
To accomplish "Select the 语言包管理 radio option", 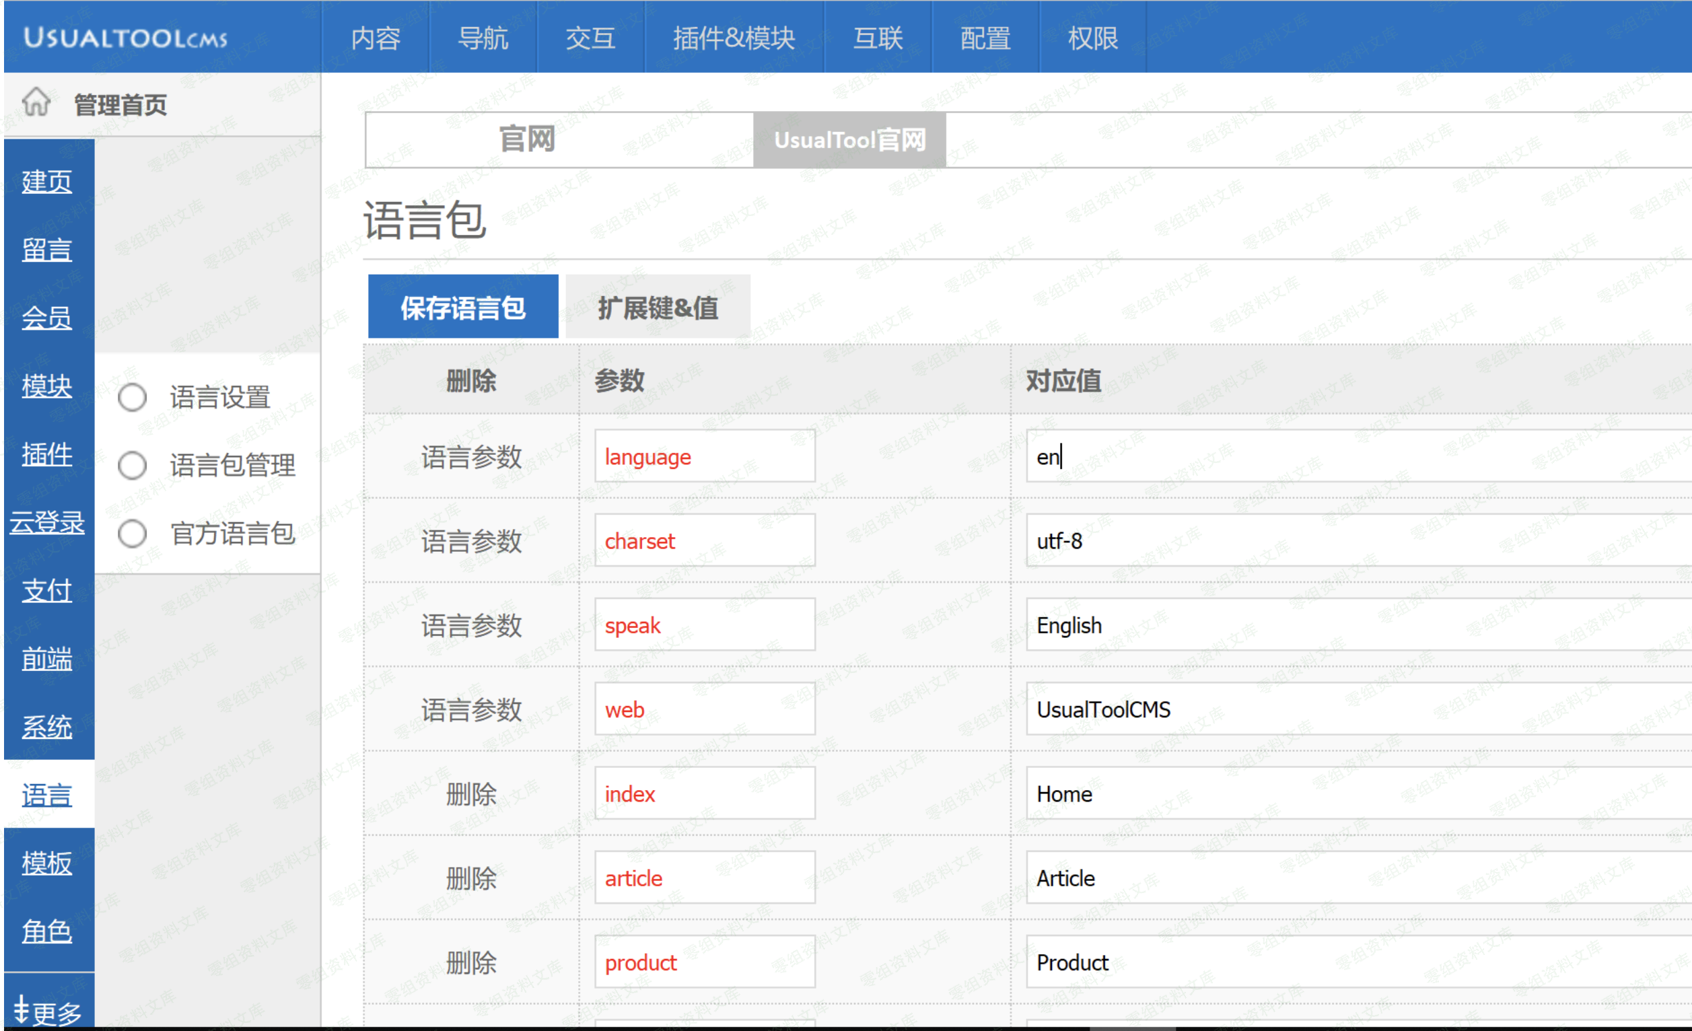I will [132, 466].
